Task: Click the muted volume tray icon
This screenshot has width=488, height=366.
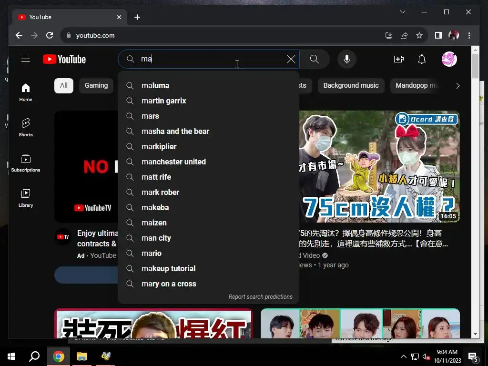Action: click(427, 356)
